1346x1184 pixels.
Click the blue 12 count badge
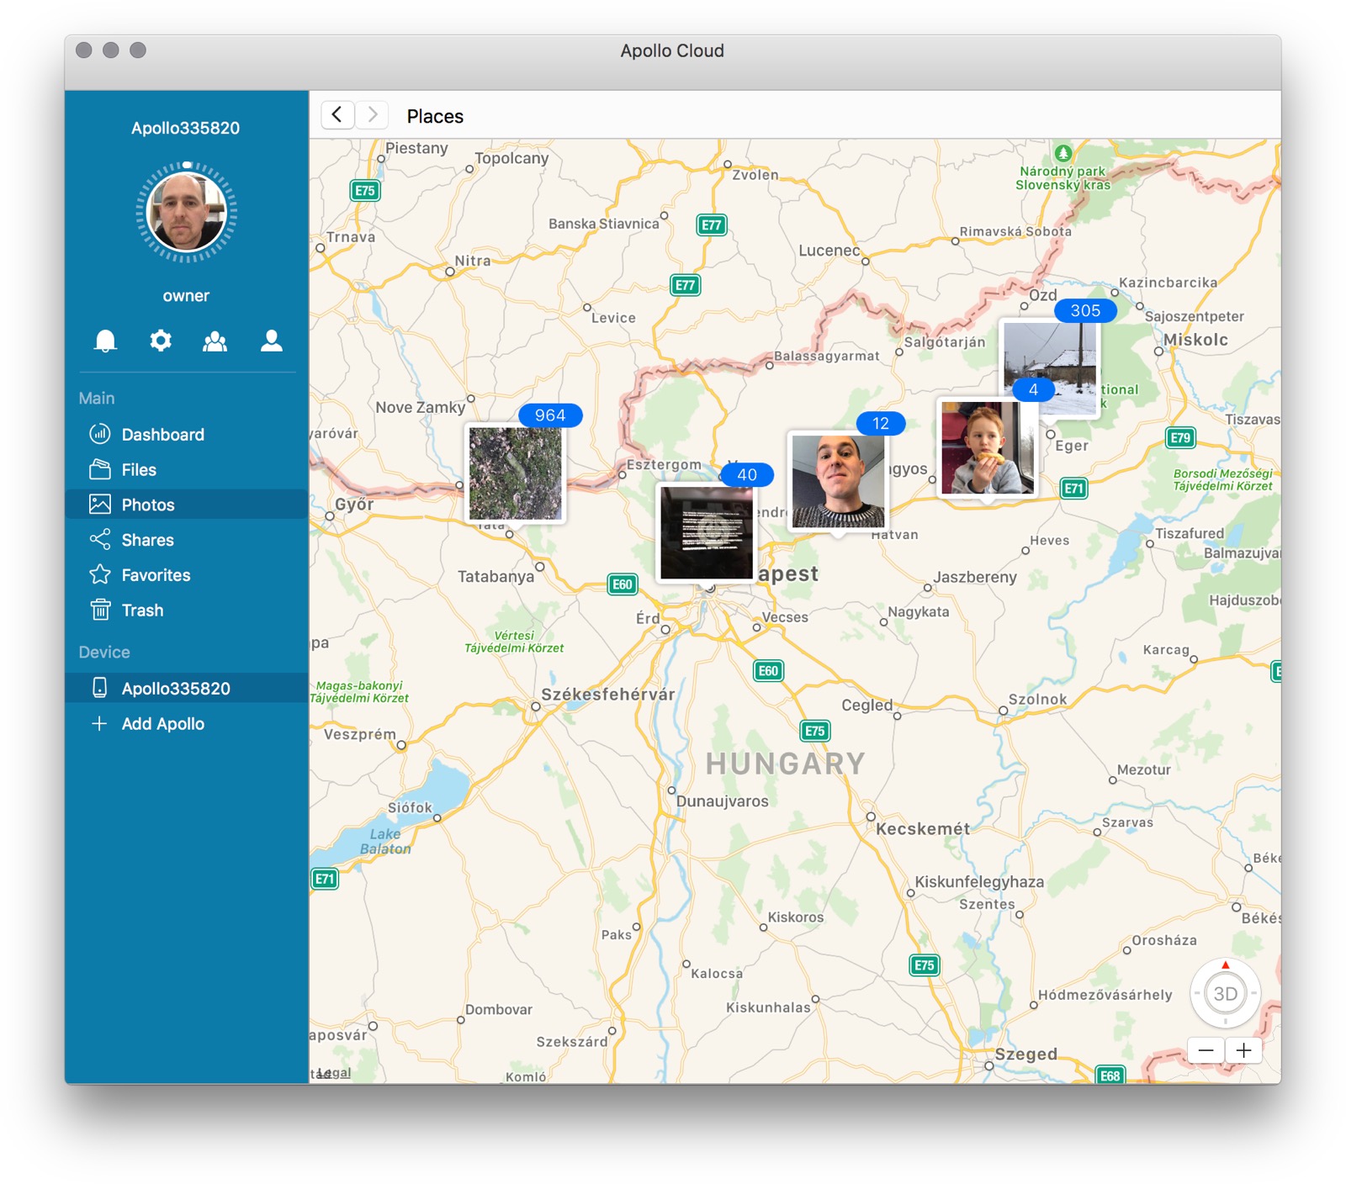(881, 423)
